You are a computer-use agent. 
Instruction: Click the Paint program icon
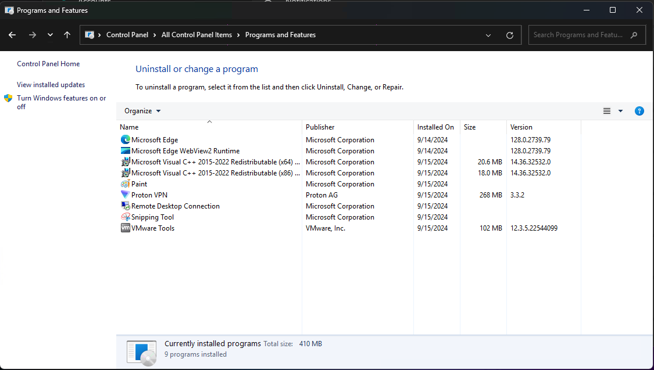125,184
